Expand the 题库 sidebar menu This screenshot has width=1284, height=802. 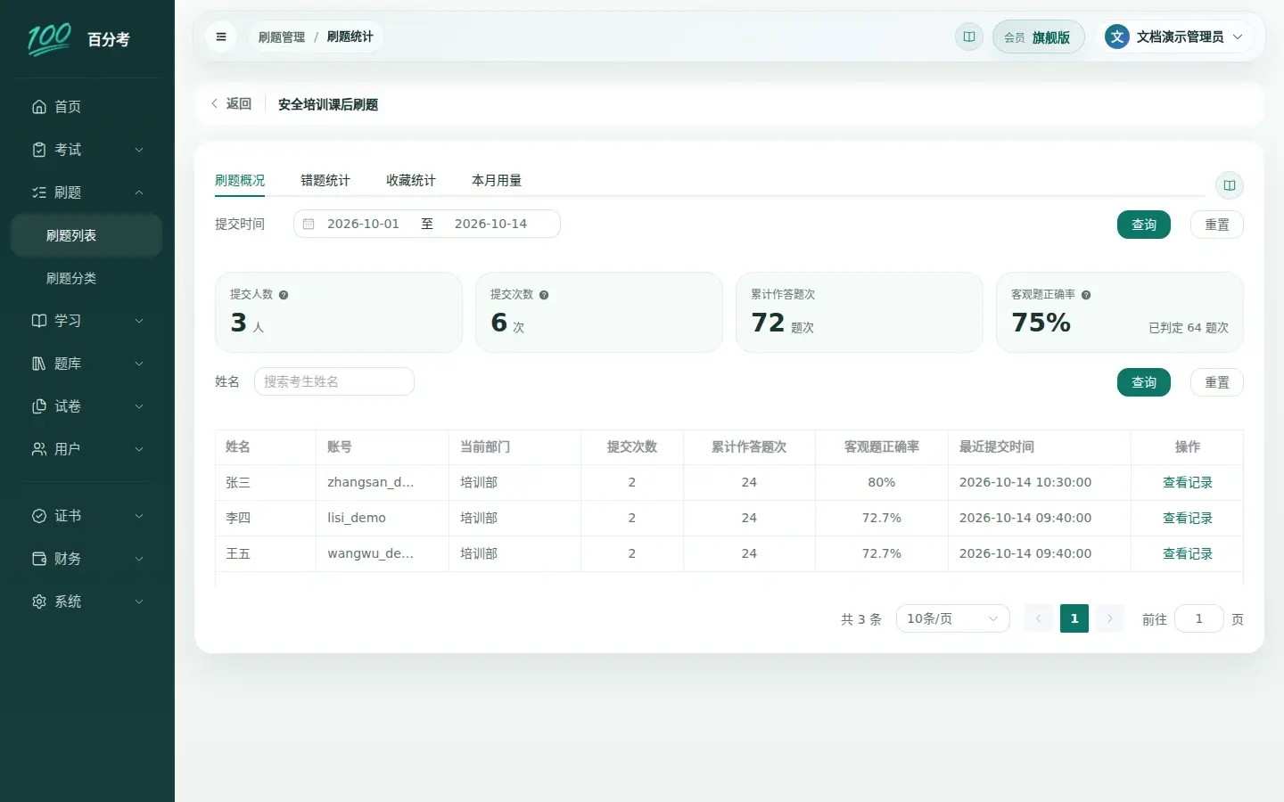point(87,364)
